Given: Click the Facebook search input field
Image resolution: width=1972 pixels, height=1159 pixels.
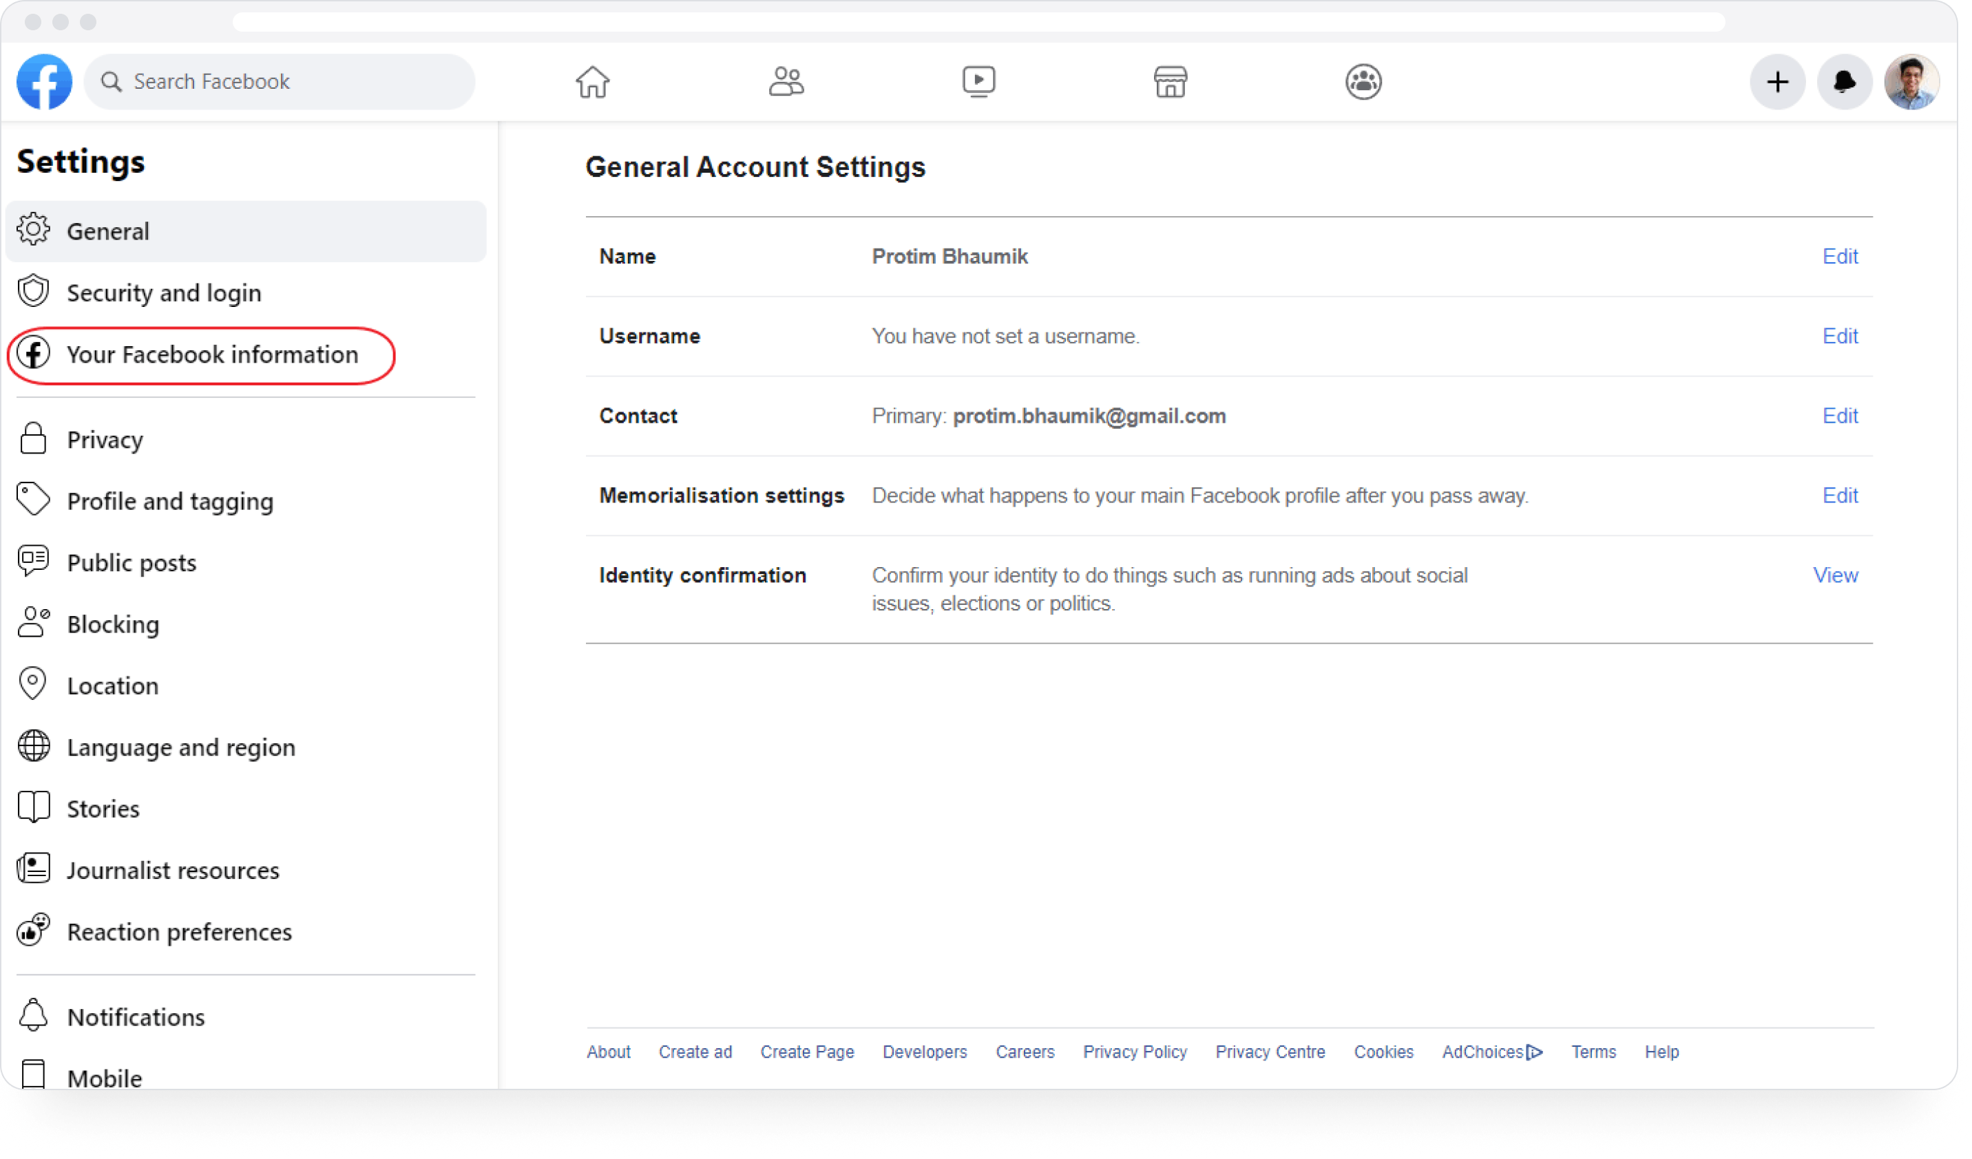Looking at the screenshot, I should [277, 81].
